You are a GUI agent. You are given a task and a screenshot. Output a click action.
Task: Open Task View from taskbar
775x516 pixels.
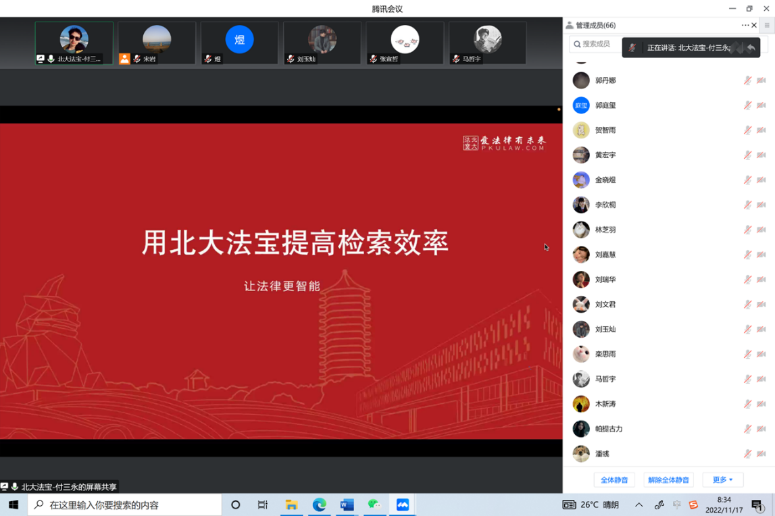pos(262,505)
